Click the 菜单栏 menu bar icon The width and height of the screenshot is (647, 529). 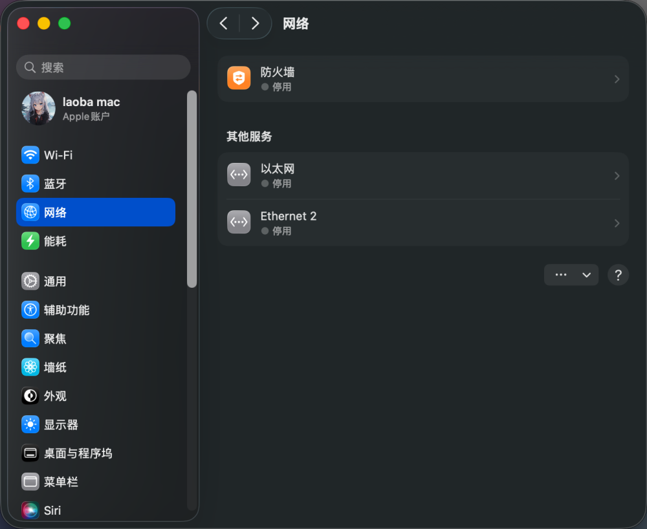30,482
